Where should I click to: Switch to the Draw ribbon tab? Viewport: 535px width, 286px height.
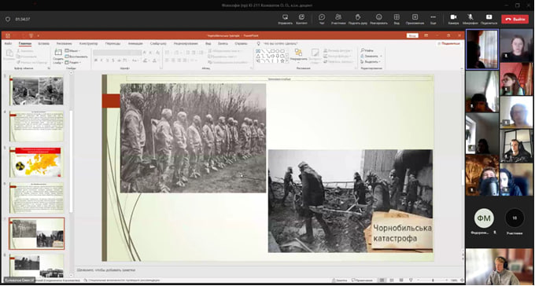(65, 44)
